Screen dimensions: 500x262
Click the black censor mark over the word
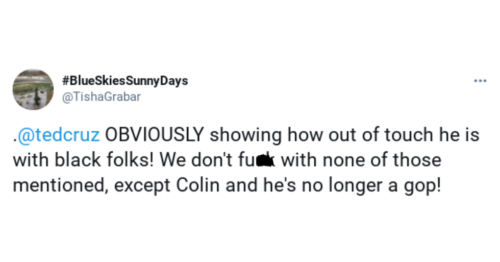pos(266,161)
